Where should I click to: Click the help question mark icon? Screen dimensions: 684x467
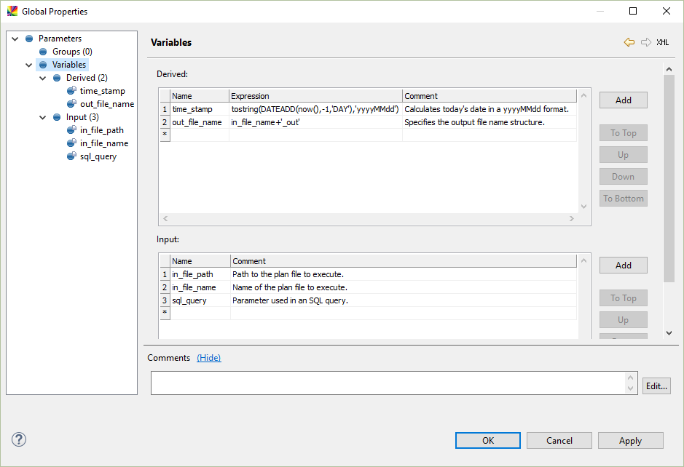pos(19,439)
